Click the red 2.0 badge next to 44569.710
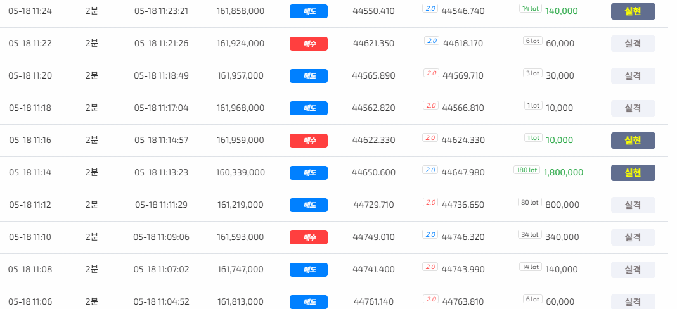This screenshot has width=677, height=309. pos(431,73)
